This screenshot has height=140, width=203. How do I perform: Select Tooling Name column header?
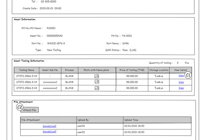27,70
